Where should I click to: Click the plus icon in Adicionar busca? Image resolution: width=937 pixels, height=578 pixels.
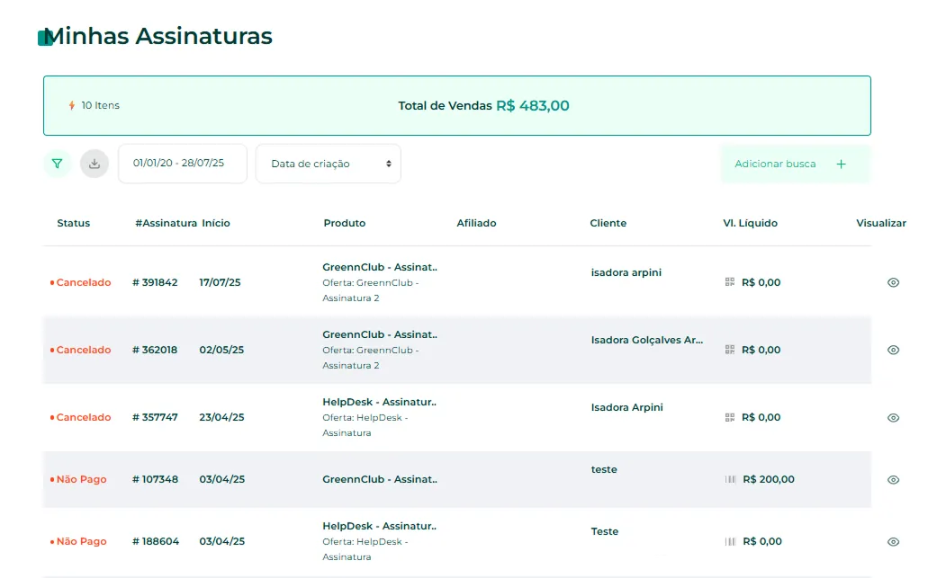pyautogui.click(x=841, y=164)
